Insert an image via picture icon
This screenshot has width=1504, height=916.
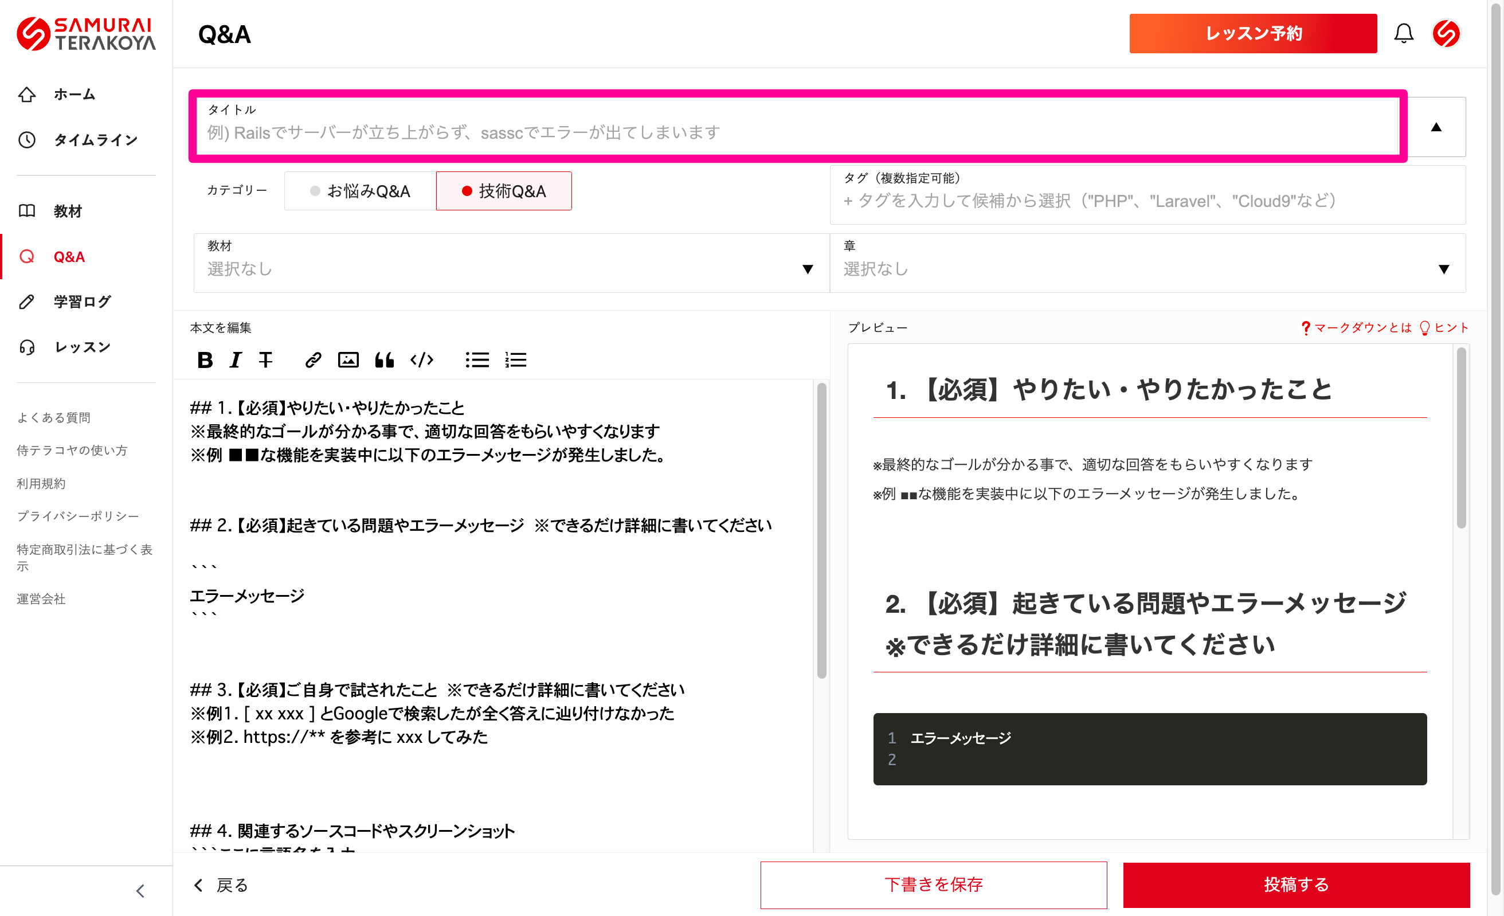(x=348, y=360)
